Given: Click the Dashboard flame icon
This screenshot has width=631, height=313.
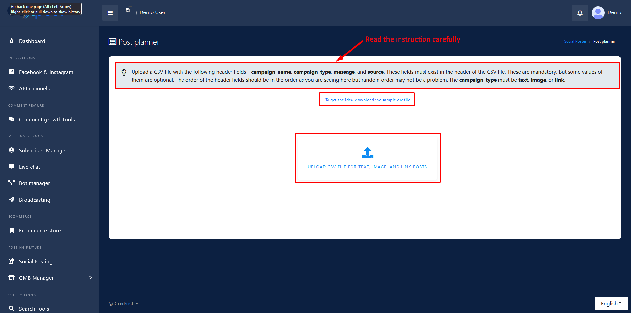Looking at the screenshot, I should [12, 41].
